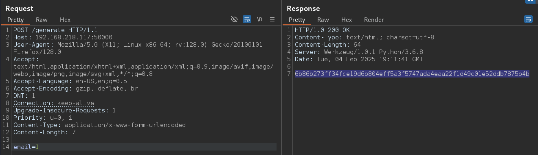Click the HTTP/1.0 200 OK status line
538x155 pixels.
[322, 30]
